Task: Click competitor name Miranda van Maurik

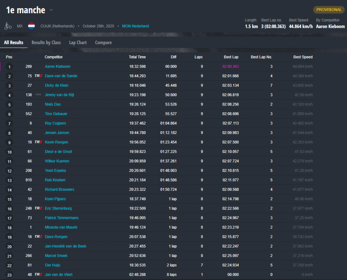Action: pyautogui.click(x=61, y=228)
